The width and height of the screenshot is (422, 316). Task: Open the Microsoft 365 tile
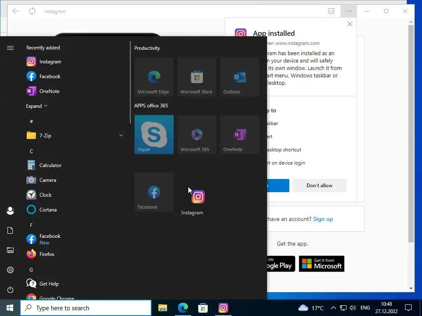(x=197, y=135)
